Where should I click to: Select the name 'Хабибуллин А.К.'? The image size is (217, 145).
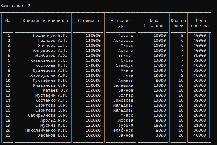point(49,75)
